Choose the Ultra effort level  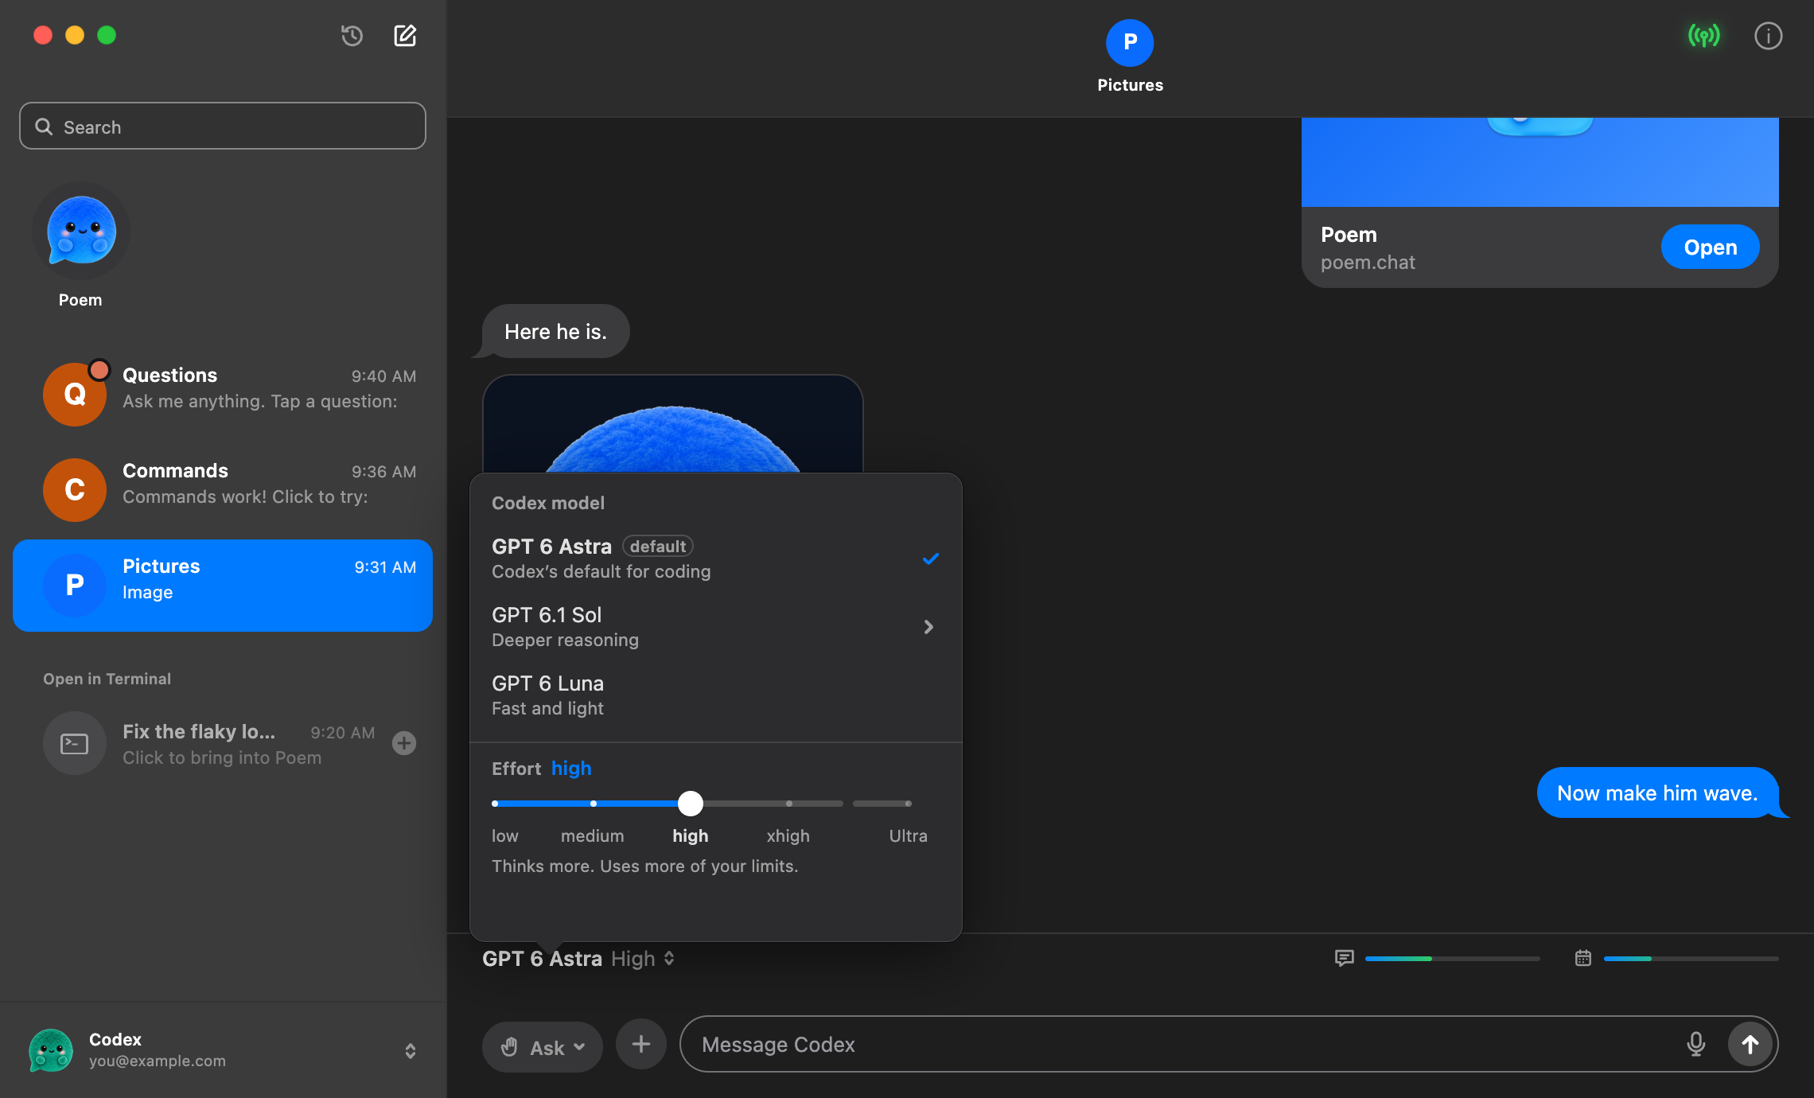tap(908, 835)
